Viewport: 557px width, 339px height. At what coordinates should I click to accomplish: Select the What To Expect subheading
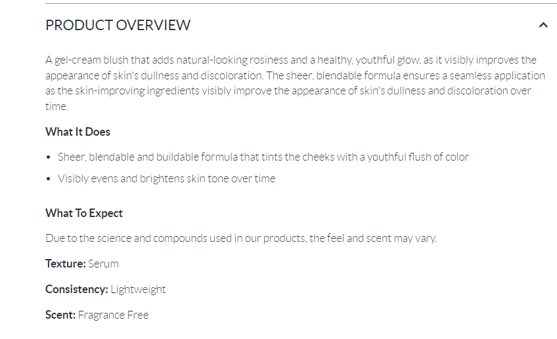coord(83,213)
